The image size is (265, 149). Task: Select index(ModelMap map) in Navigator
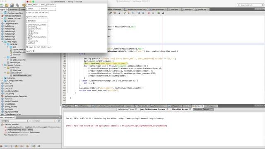click(x=20, y=130)
